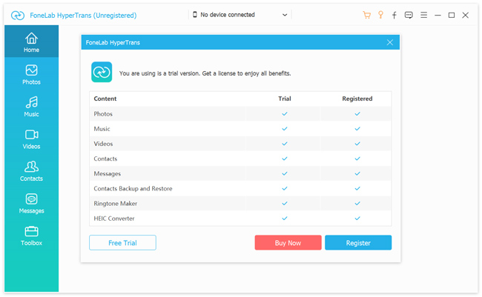Open the feedback chat icon
The image size is (482, 297).
[409, 15]
